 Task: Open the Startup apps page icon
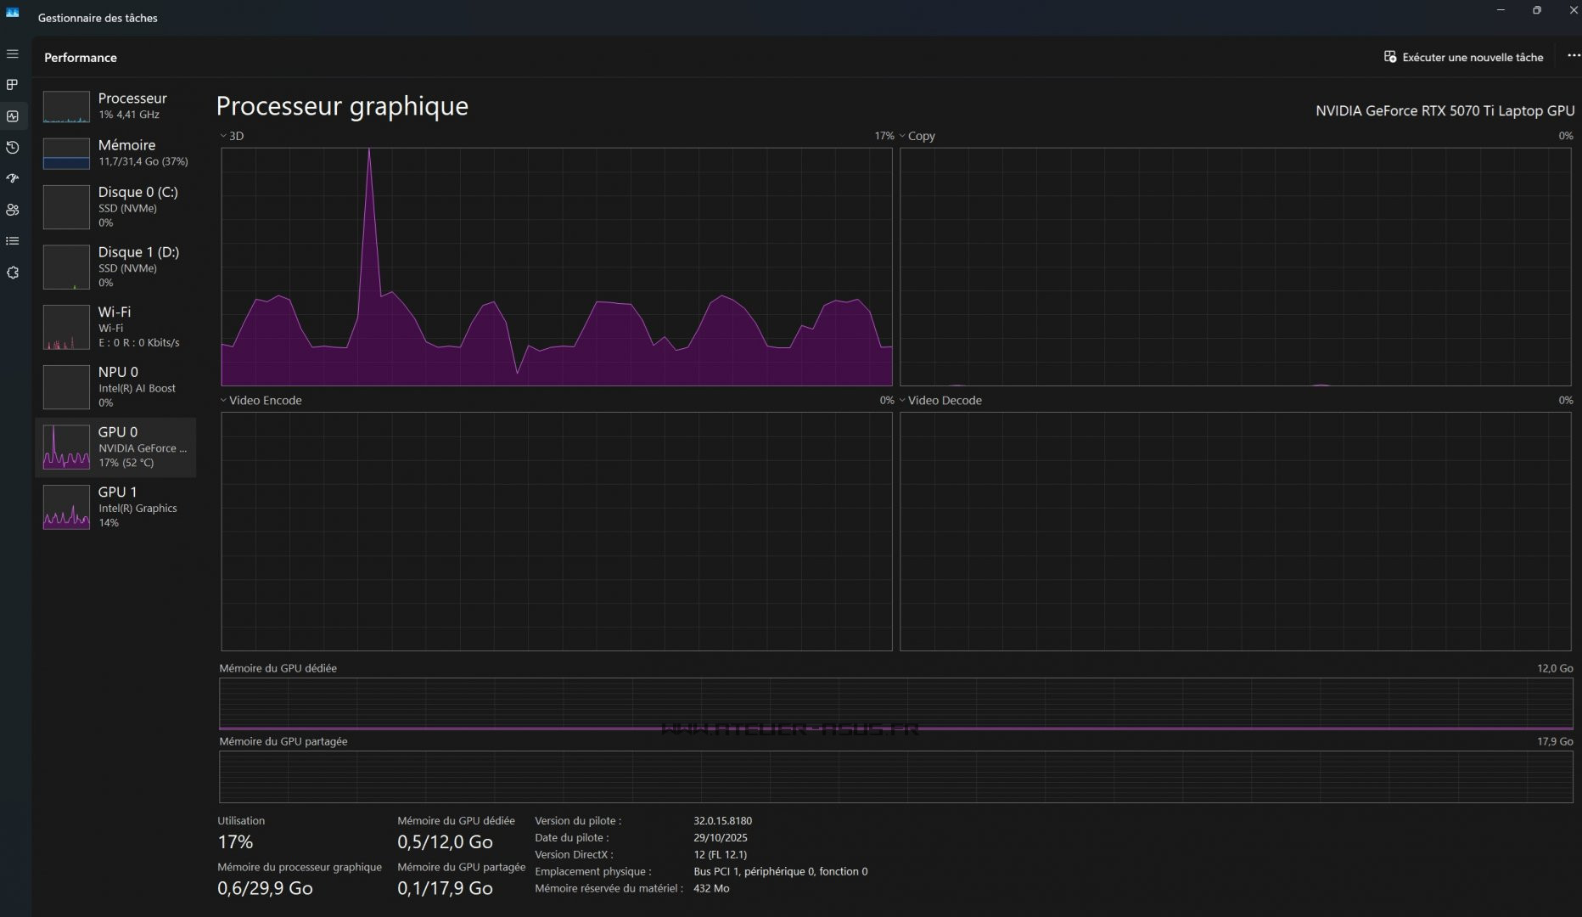(13, 178)
